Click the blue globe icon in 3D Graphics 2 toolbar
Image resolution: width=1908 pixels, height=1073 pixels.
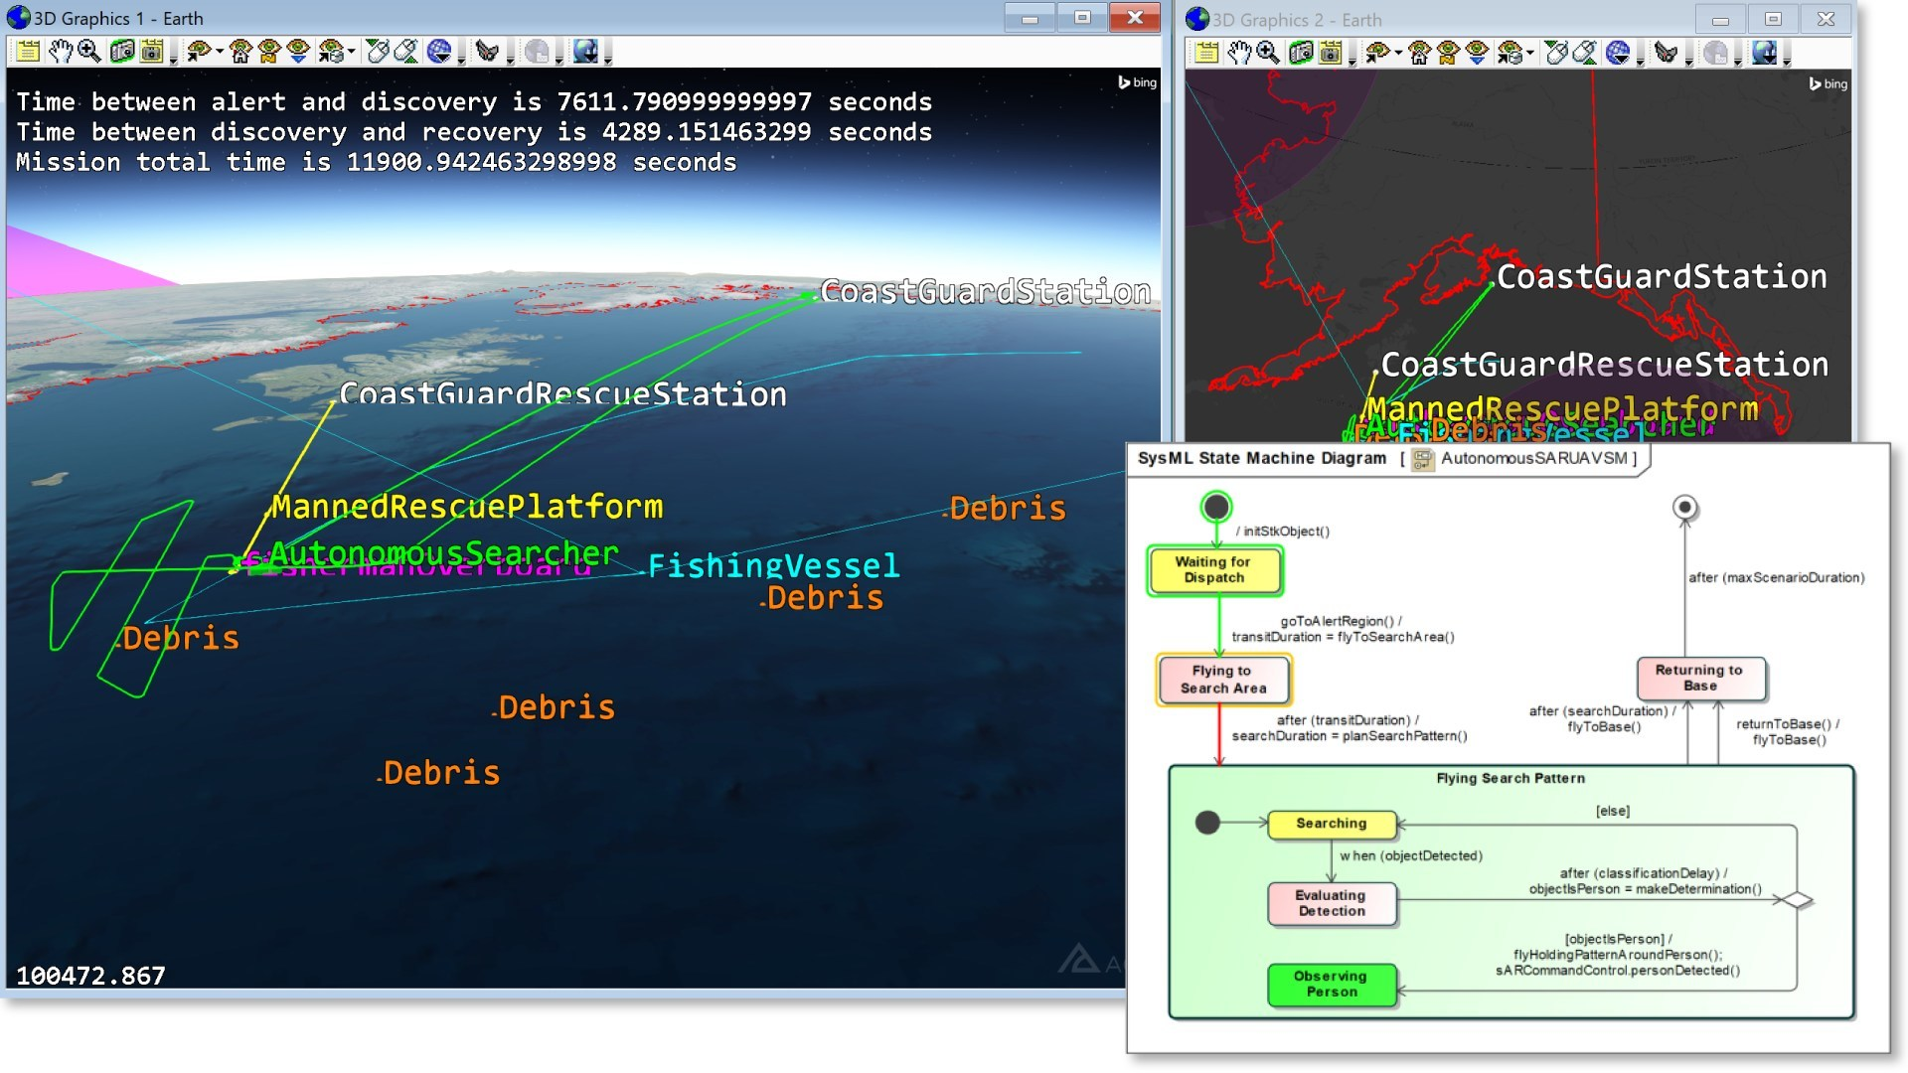coord(1618,53)
